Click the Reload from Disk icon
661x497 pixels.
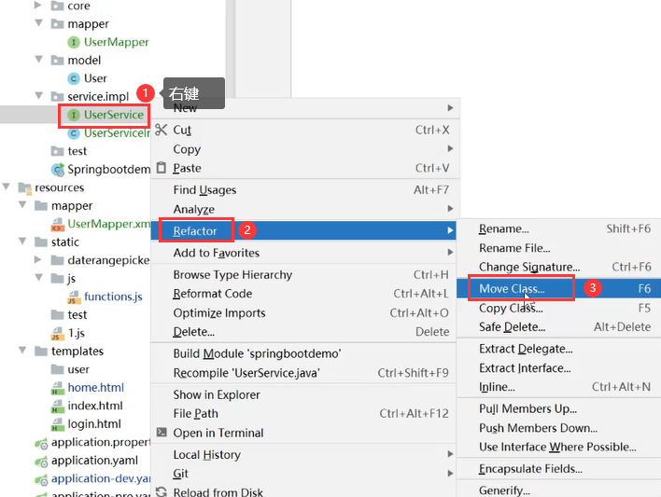[x=161, y=492]
